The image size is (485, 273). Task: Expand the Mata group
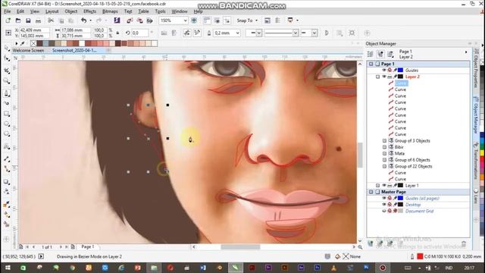(x=384, y=153)
